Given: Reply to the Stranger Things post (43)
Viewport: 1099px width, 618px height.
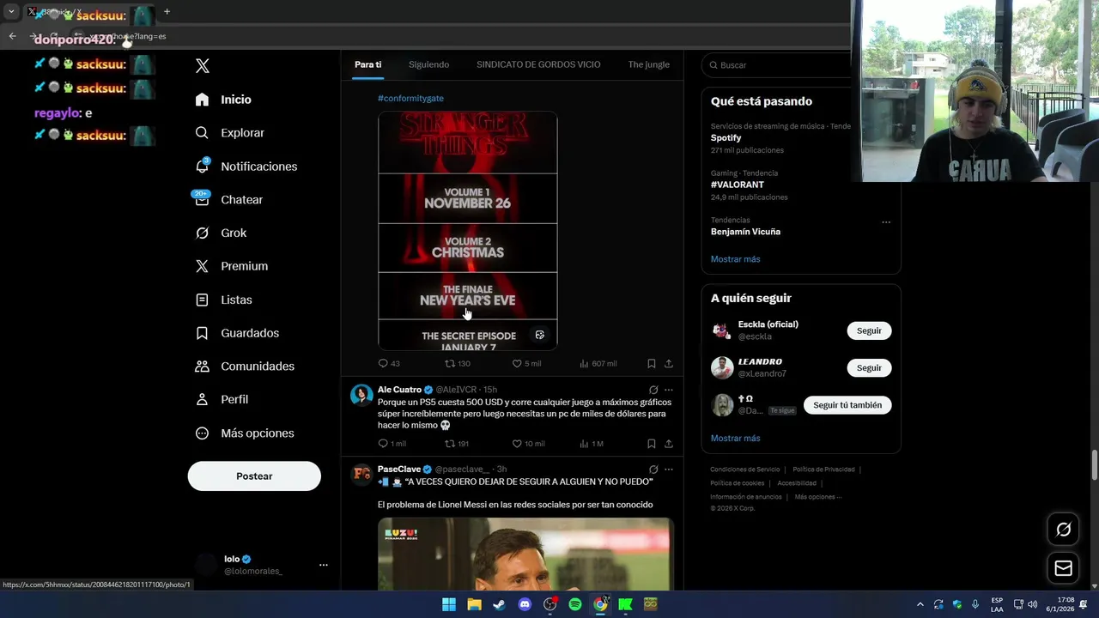Looking at the screenshot, I should [389, 363].
